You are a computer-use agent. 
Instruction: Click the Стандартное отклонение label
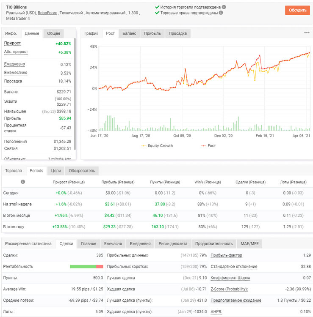pyautogui.click(x=234, y=267)
